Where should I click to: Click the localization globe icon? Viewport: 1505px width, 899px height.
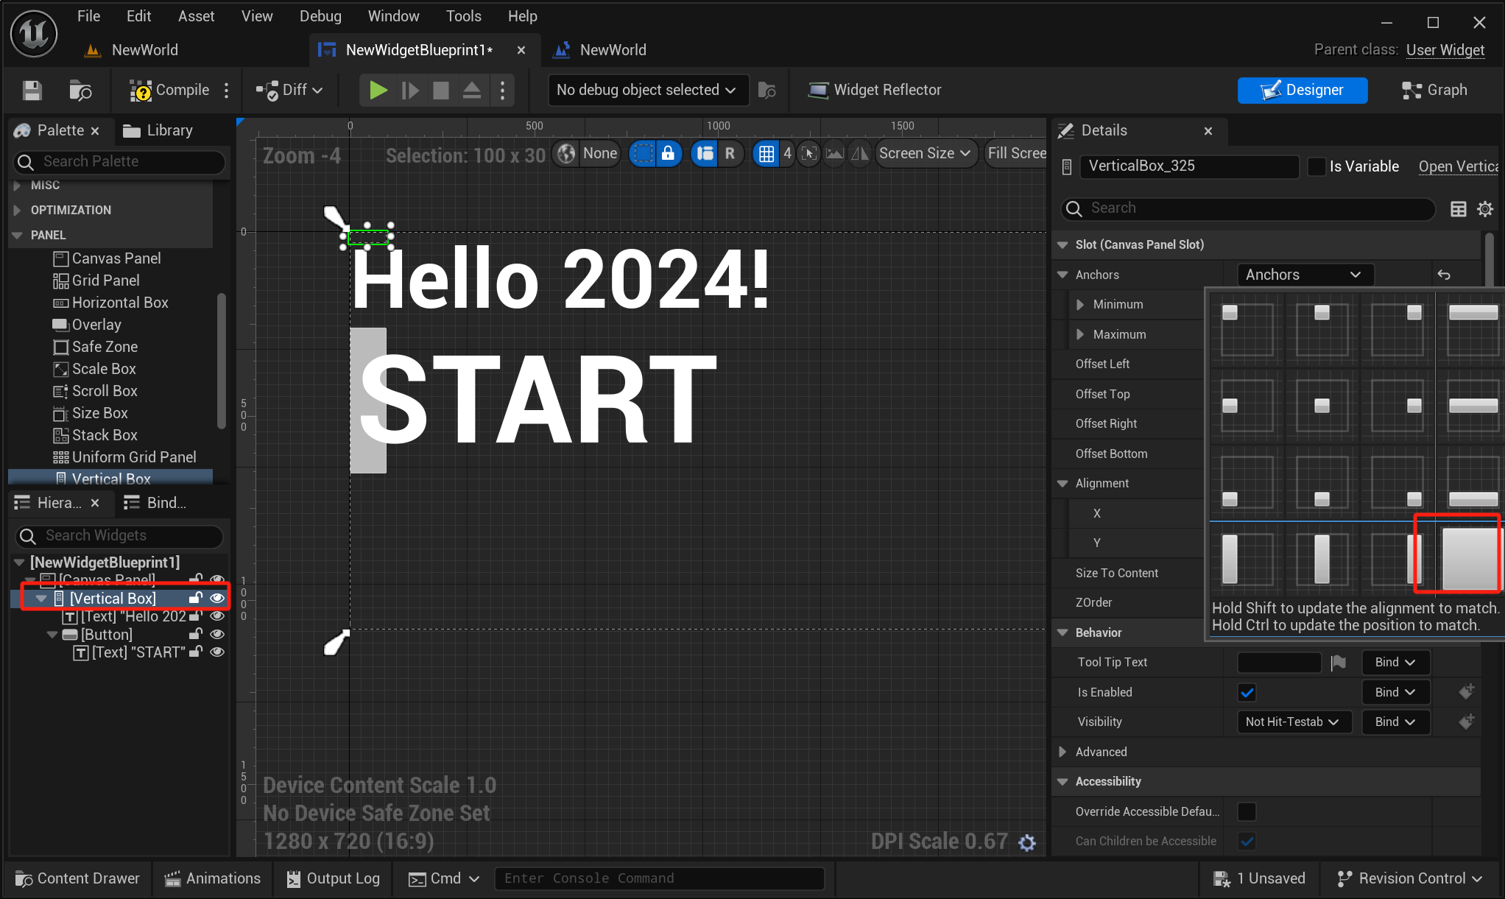coord(566,153)
